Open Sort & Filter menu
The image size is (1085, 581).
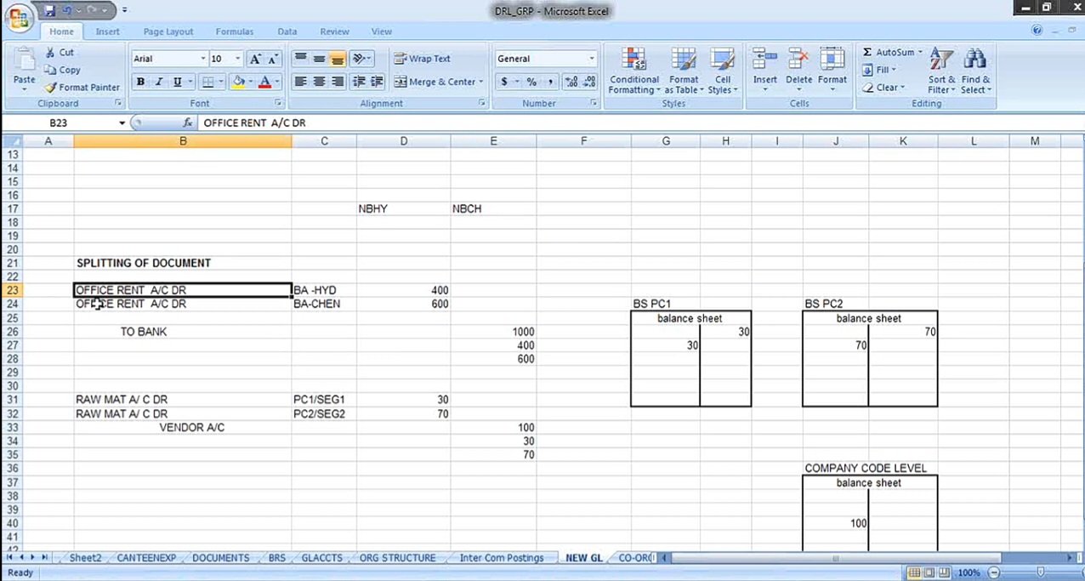941,71
